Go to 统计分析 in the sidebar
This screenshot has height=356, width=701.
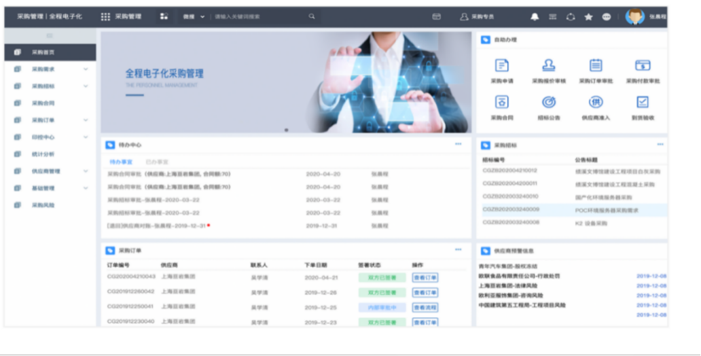(x=43, y=154)
